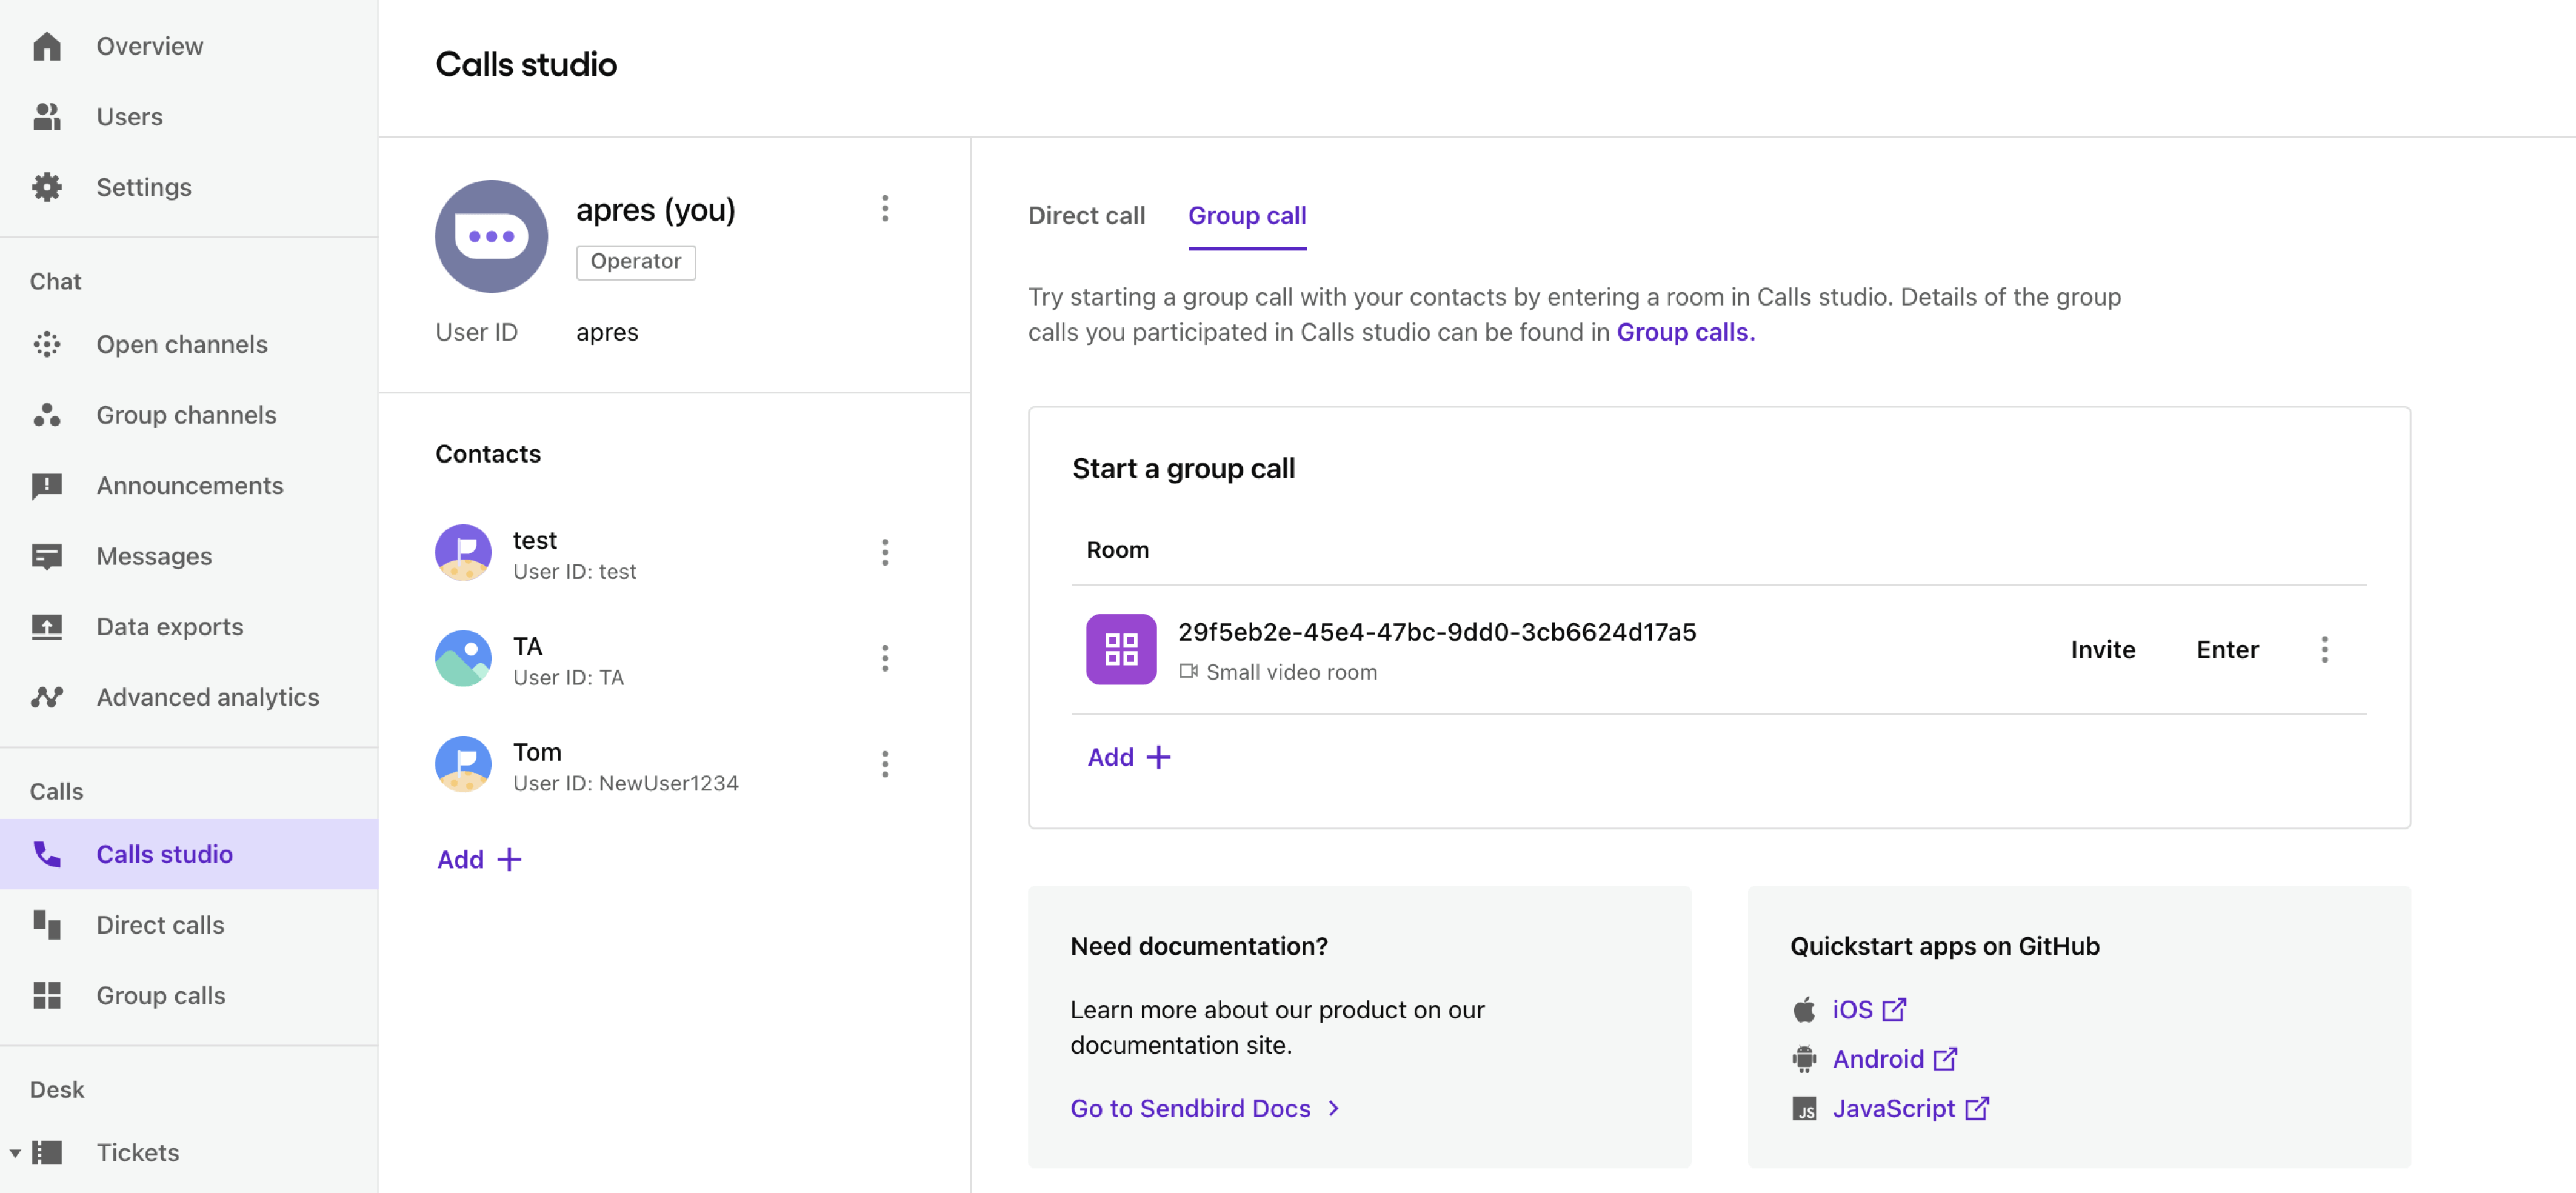Open the more menu for apres profile

point(884,208)
